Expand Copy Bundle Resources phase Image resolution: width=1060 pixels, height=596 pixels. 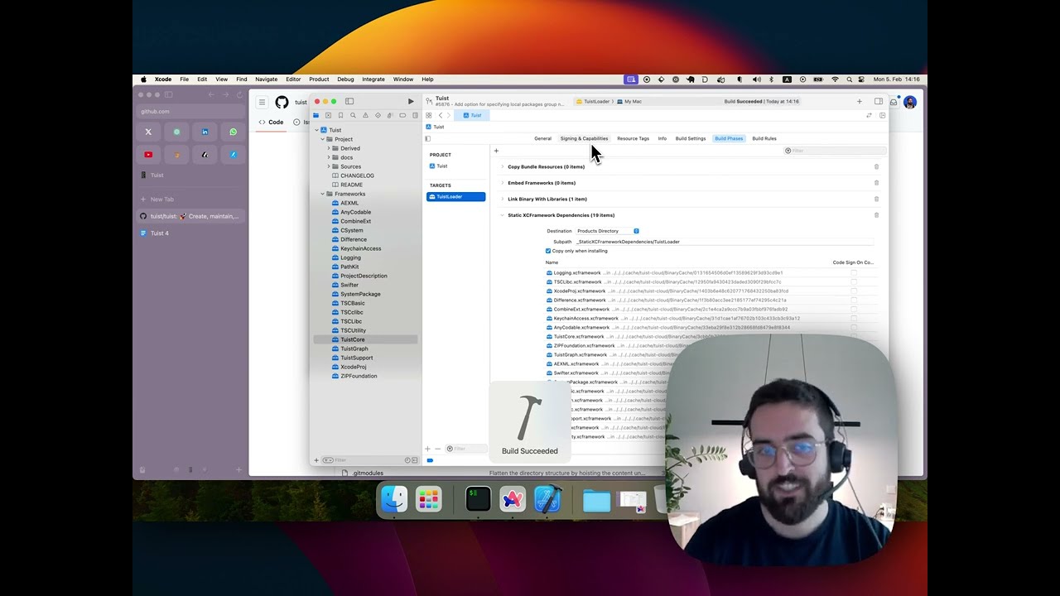click(502, 166)
